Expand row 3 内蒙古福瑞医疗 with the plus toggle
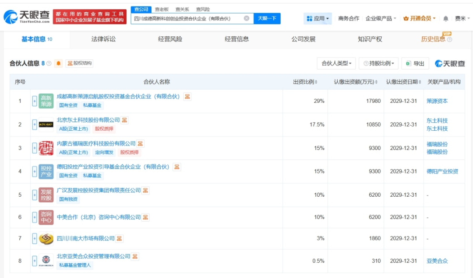Viewport: 473px width, 278px height. point(35,148)
